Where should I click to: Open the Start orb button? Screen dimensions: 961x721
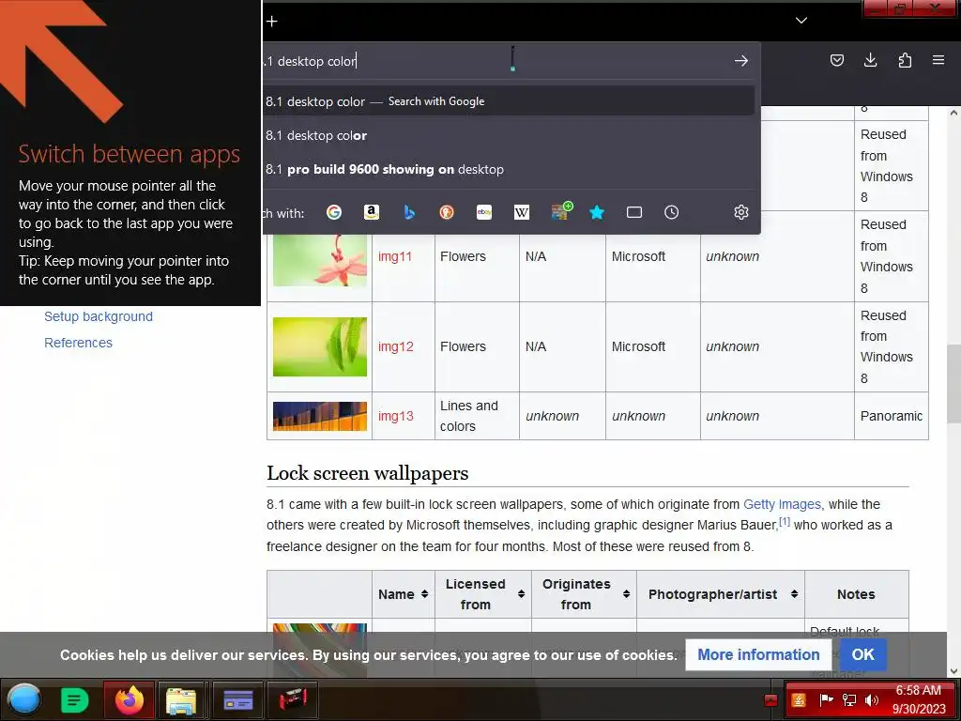tap(24, 699)
